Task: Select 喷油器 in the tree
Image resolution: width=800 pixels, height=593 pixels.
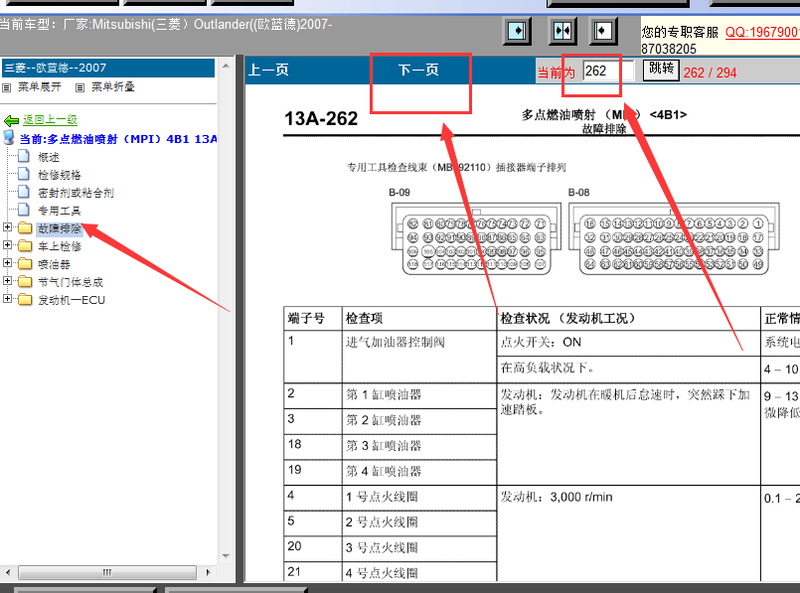Action: (54, 264)
